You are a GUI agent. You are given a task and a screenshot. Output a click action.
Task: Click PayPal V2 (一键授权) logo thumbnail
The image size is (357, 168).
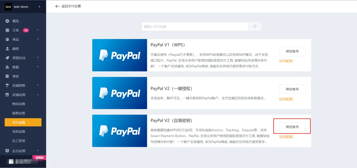[x=120, y=93]
